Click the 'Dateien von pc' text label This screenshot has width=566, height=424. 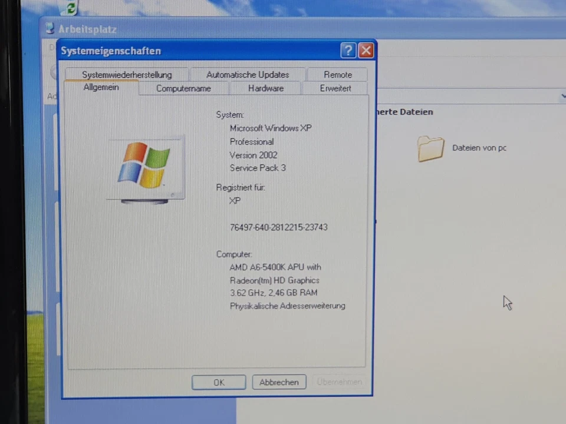click(479, 148)
